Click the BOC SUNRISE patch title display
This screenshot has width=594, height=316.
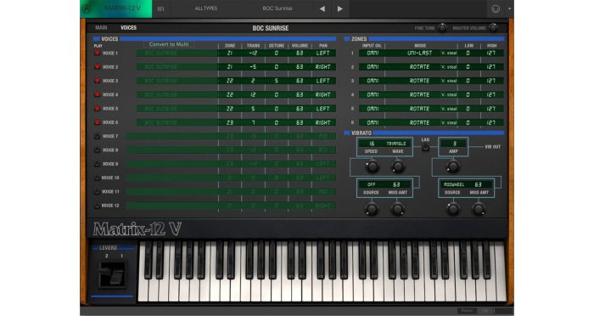point(271,28)
